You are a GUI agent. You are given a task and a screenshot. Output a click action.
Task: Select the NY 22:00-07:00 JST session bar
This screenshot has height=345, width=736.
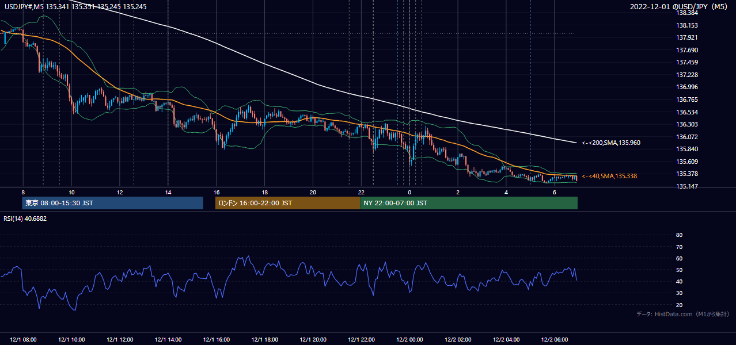pos(469,203)
